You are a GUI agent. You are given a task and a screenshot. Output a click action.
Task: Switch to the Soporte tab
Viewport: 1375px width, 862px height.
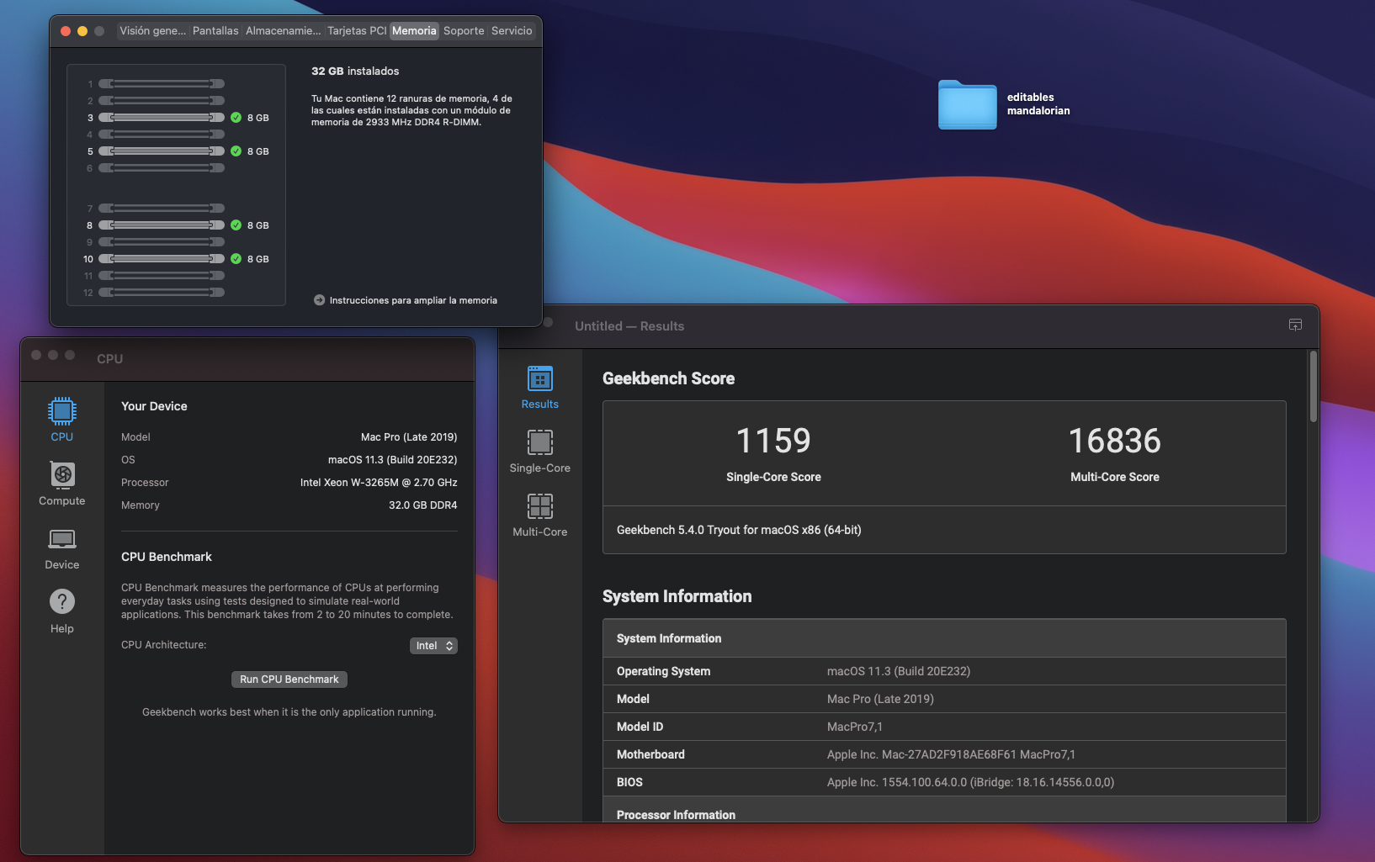[464, 31]
